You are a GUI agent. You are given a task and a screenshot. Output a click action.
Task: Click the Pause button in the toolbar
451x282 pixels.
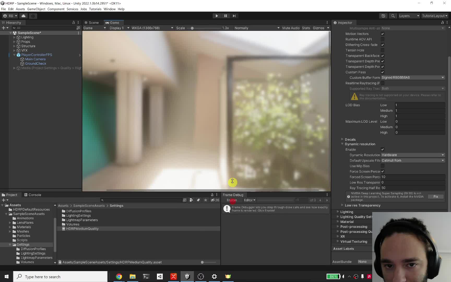[x=225, y=16]
